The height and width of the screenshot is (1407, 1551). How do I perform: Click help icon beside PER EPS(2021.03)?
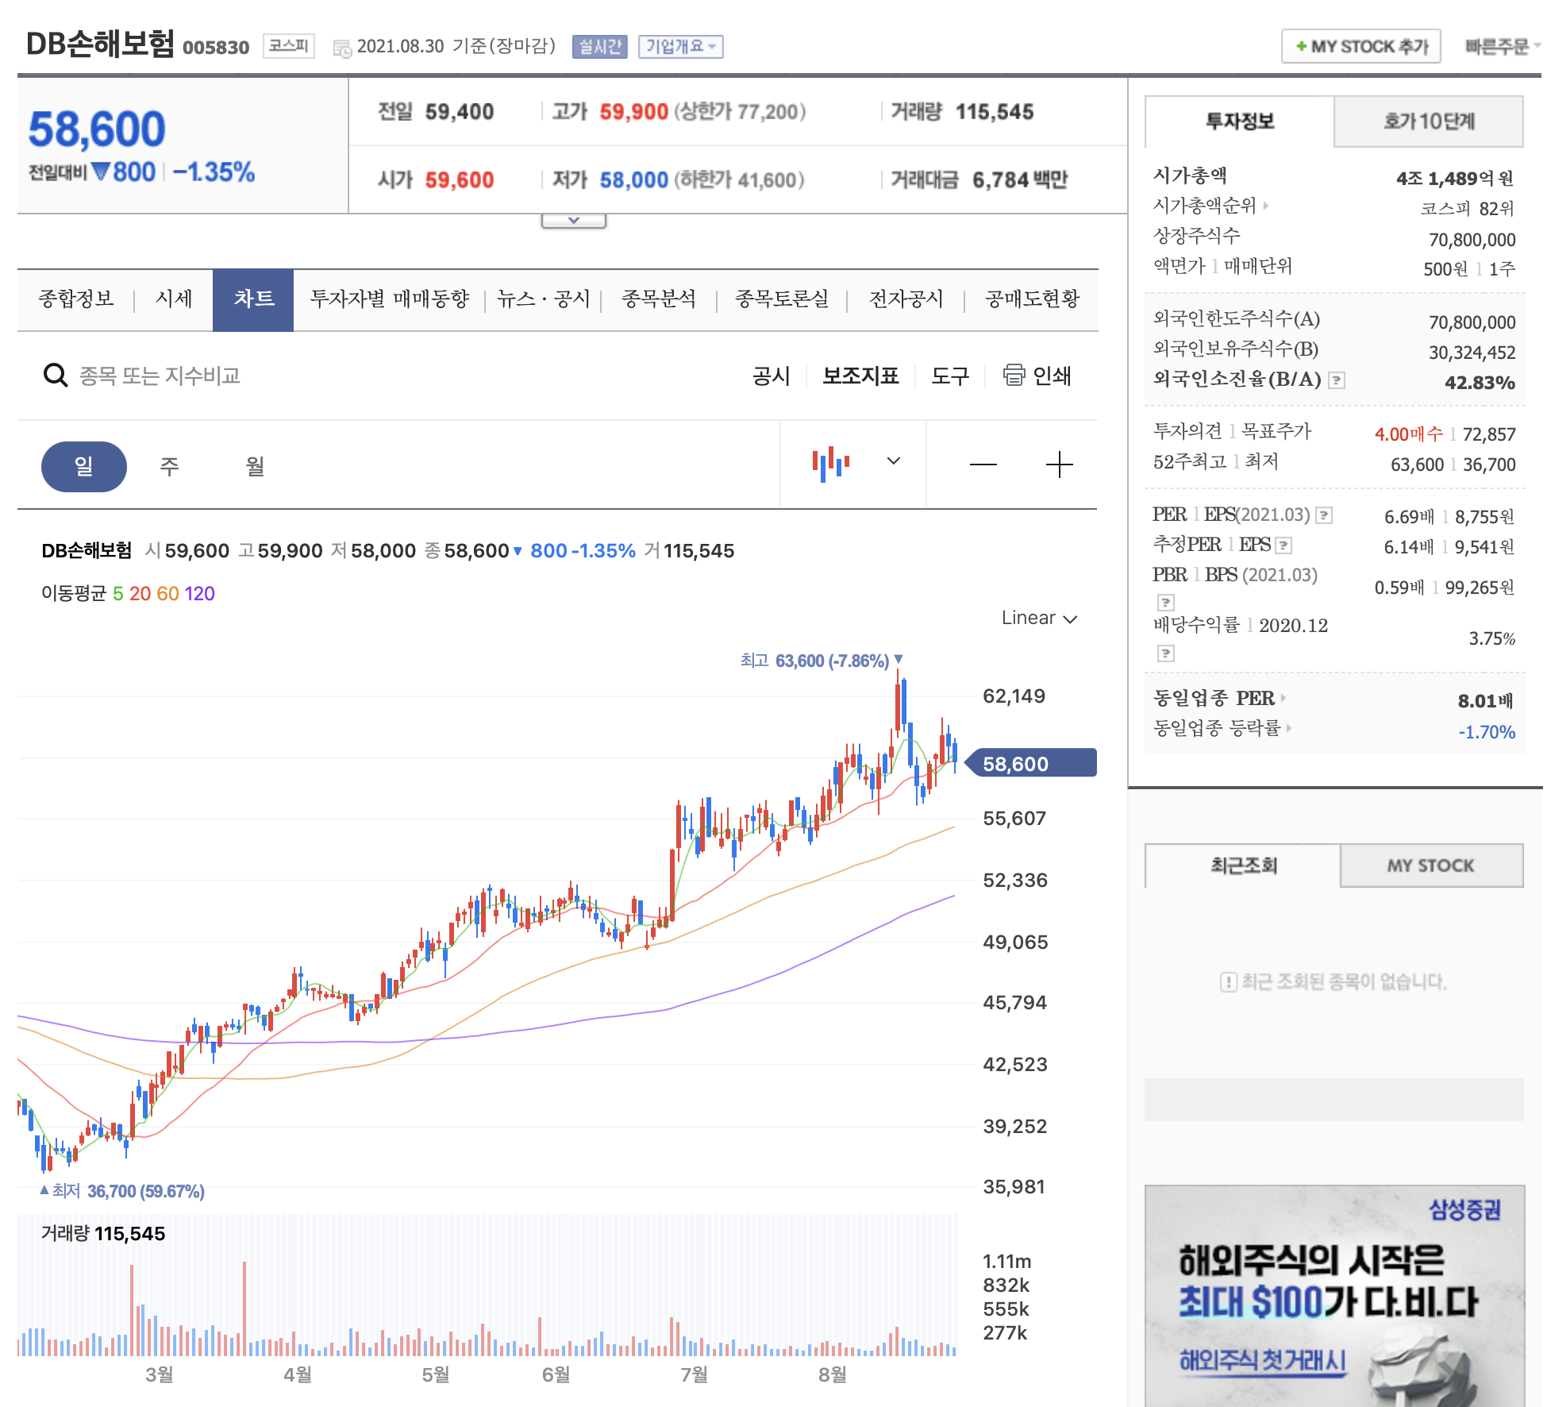[1324, 515]
